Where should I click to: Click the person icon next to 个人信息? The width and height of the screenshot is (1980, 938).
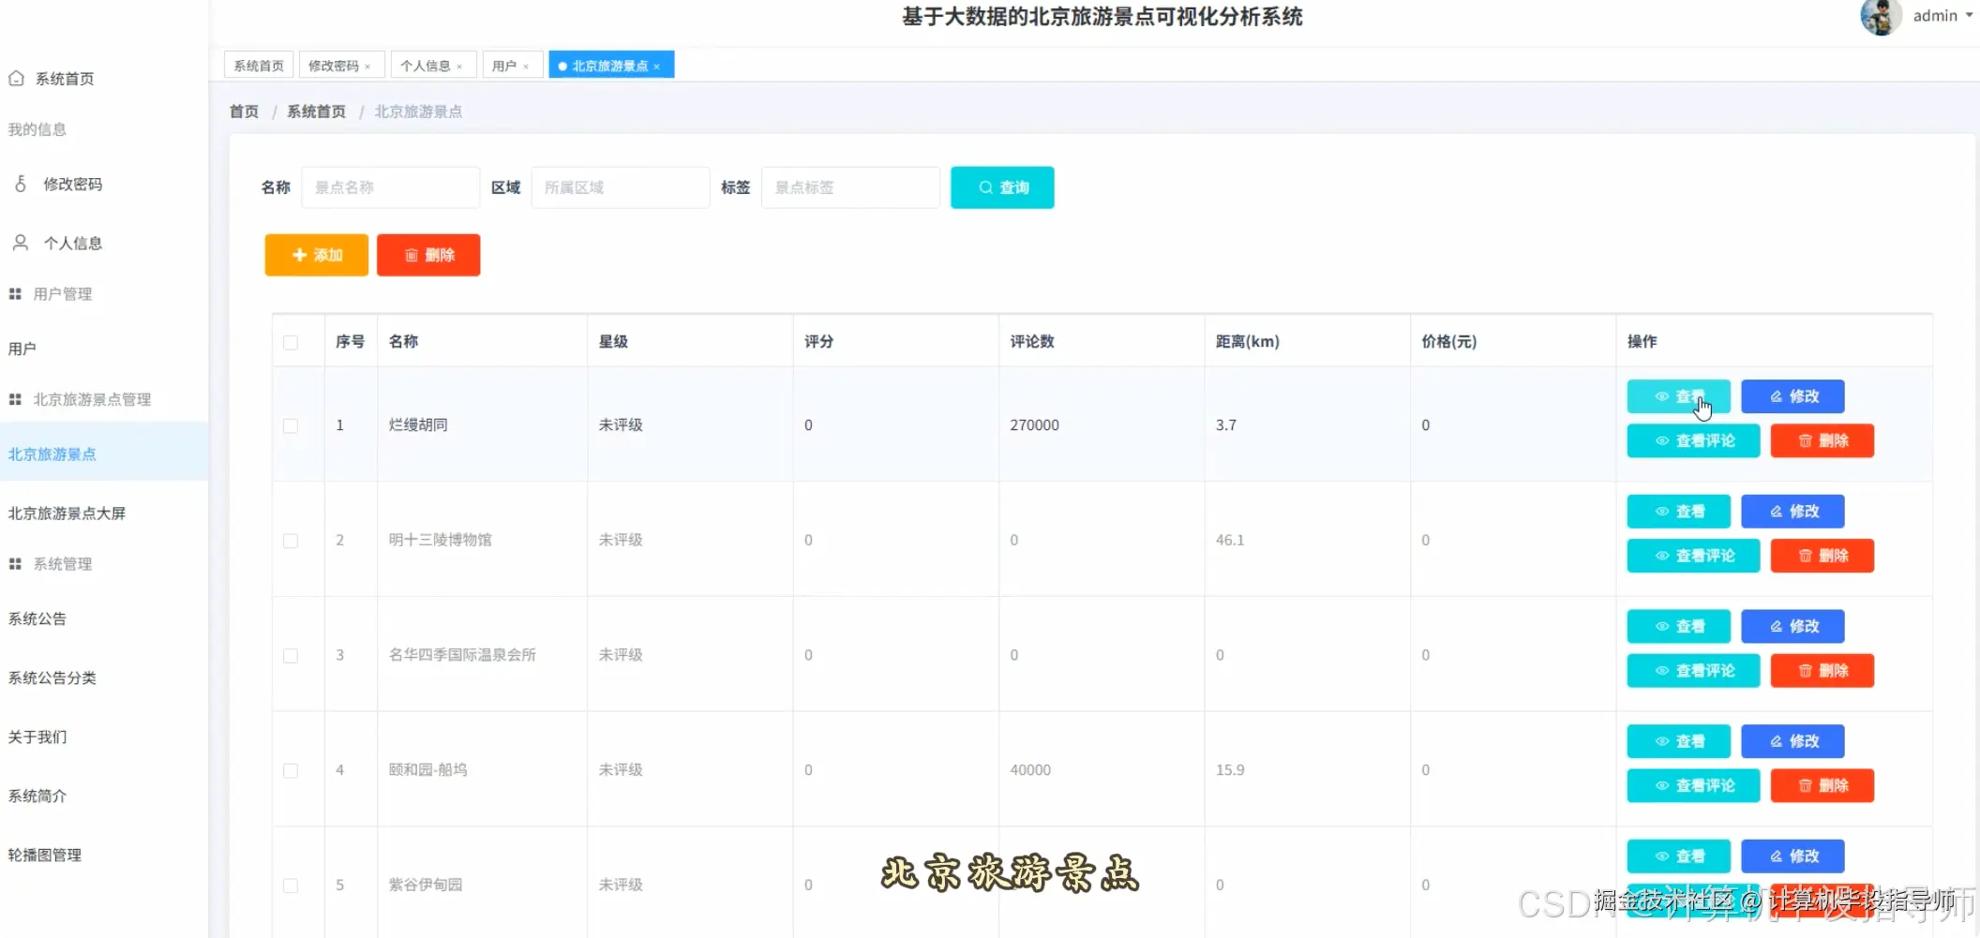pyautogui.click(x=20, y=243)
